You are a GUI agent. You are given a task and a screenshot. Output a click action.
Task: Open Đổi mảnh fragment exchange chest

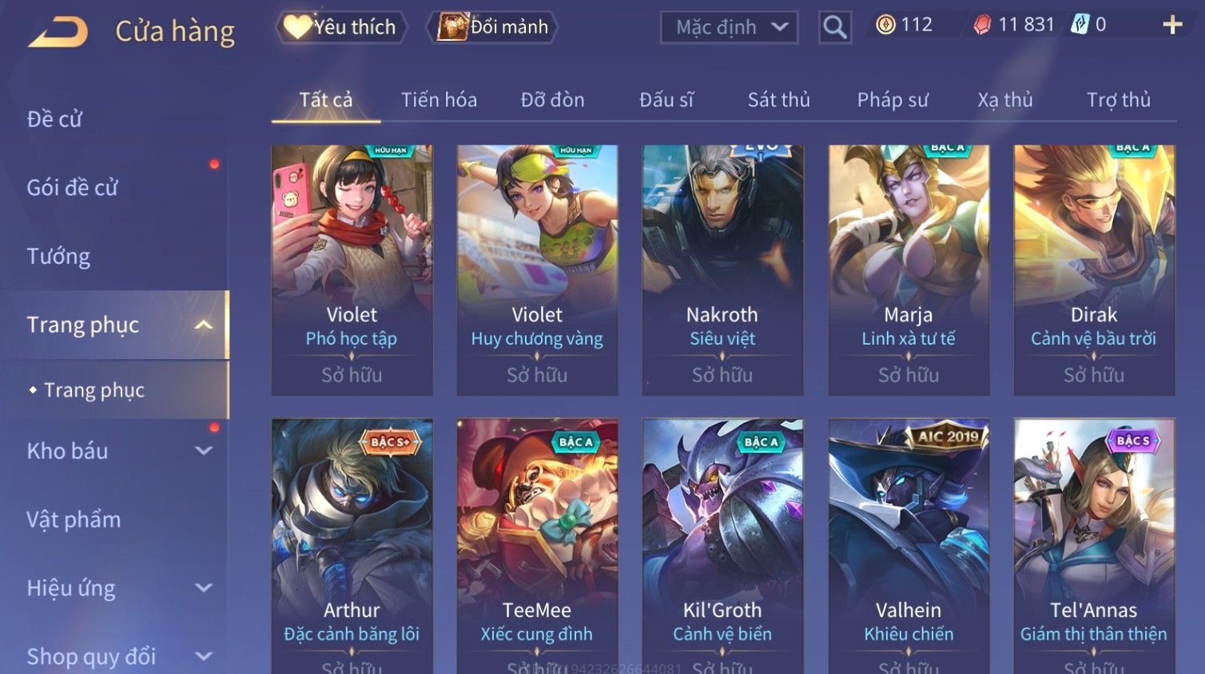click(x=493, y=27)
